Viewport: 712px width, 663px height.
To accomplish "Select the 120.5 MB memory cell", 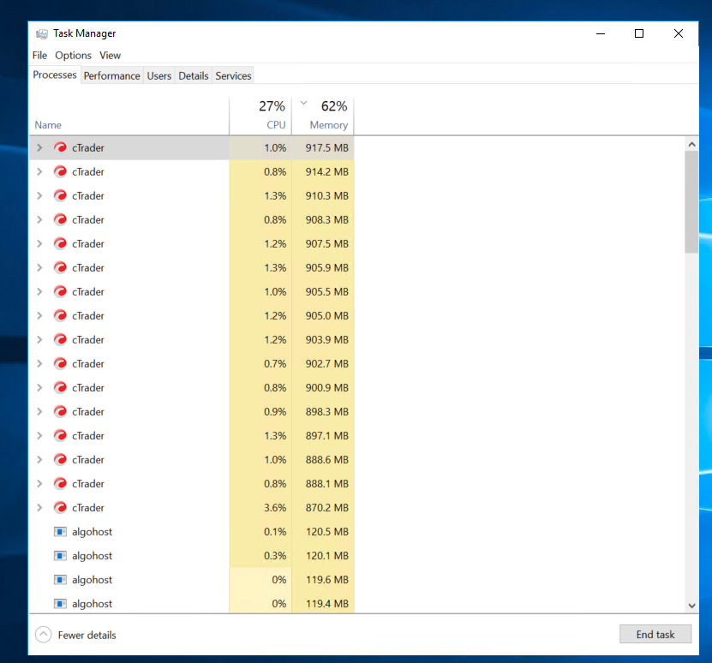I will click(323, 532).
